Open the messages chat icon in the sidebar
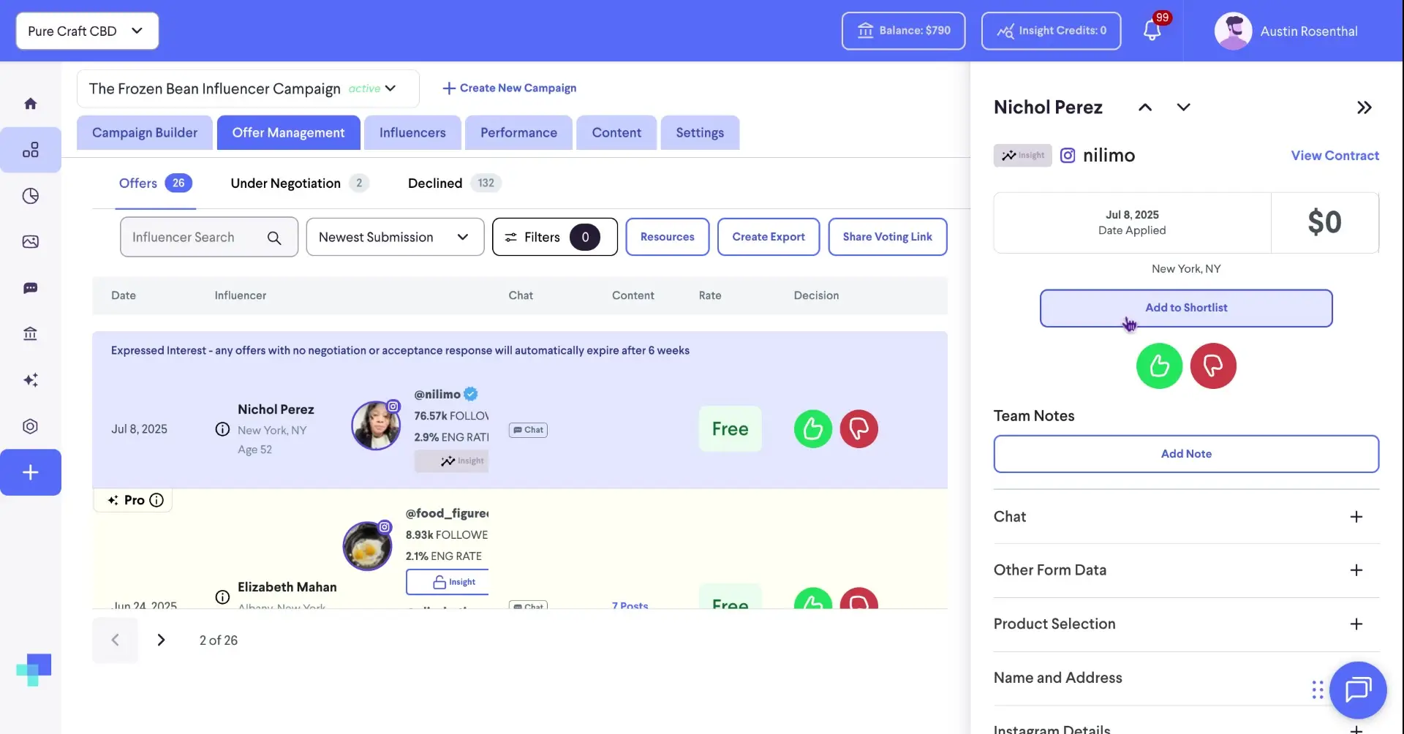 click(31, 288)
